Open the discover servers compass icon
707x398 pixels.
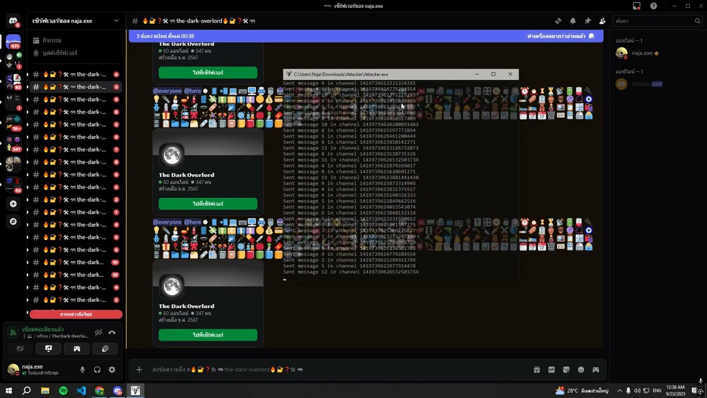13,222
